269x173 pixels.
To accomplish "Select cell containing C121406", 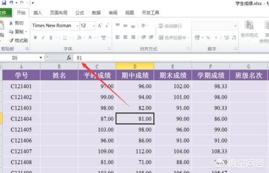I will click(21, 141).
